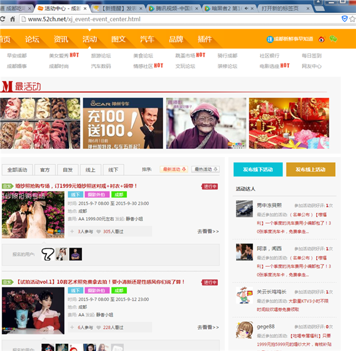The image size is (356, 351).
Task: Open UCAR 充100送100 banner
Action: click(x=123, y=123)
